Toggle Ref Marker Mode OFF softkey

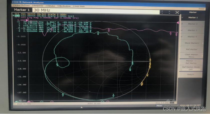(x=191, y=68)
